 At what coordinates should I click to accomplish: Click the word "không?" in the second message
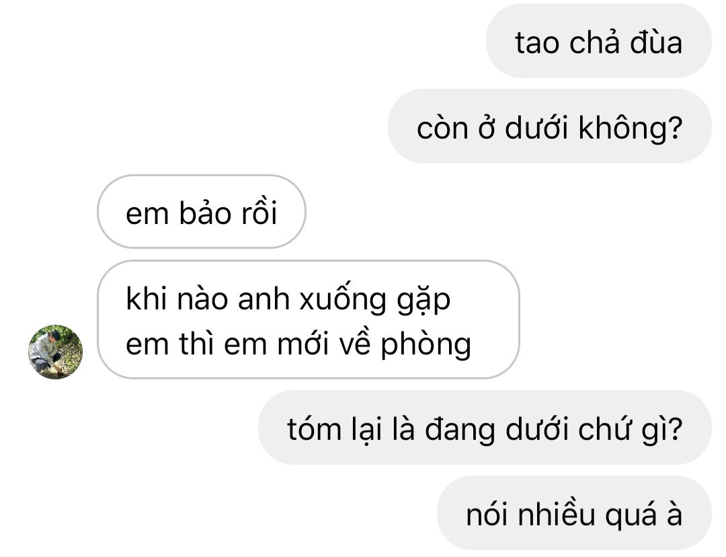point(631,127)
